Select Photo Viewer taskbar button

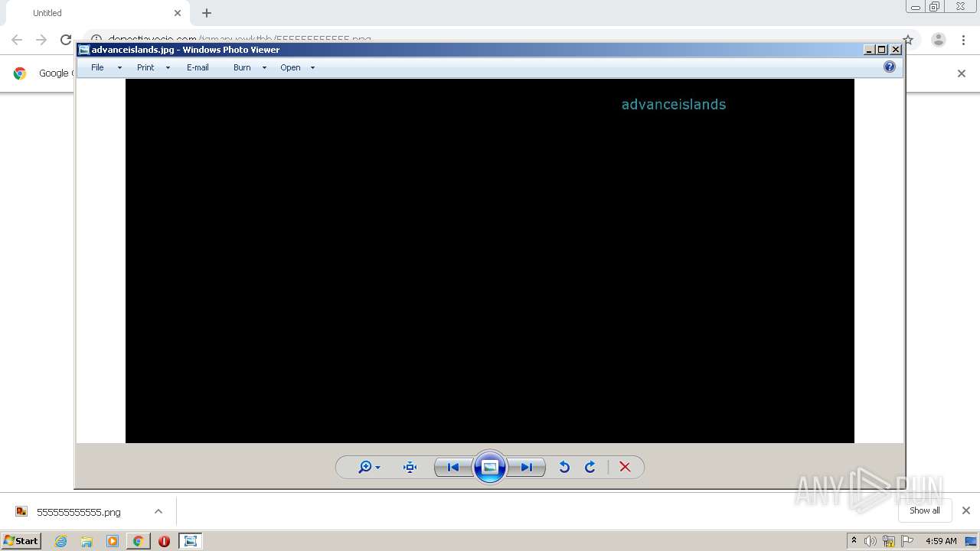coord(190,541)
